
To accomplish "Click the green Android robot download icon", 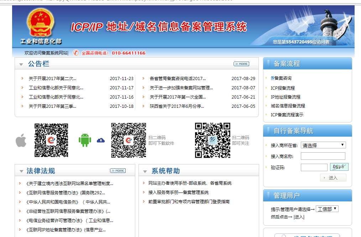I will tap(85, 140).
